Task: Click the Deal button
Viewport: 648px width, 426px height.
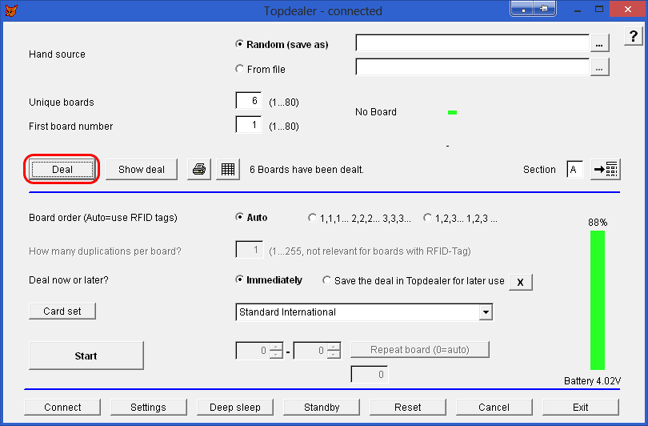Action: [x=62, y=169]
